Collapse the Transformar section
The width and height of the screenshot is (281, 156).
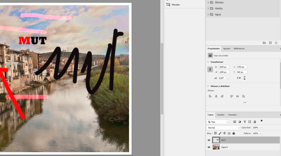tap(208, 62)
